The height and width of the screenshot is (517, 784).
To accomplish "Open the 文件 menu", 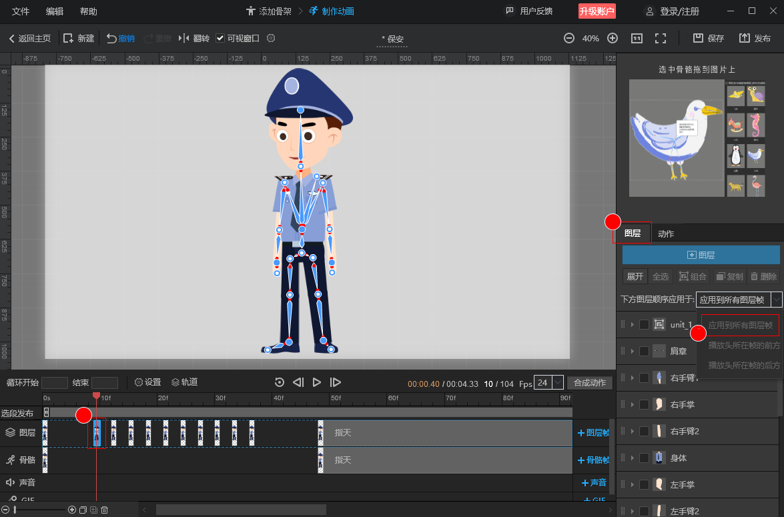I will (21, 11).
